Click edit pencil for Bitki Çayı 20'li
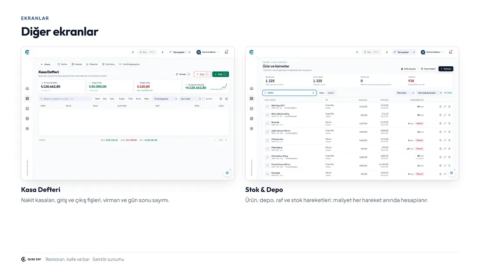 445,106
